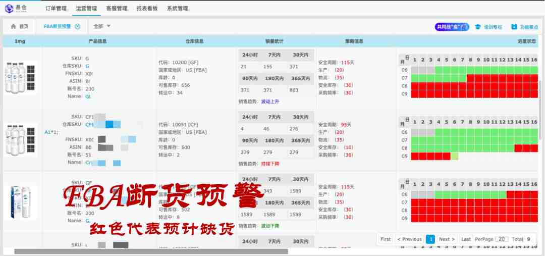Open the 订单管理 menu
The width and height of the screenshot is (545, 256).
coord(56,9)
